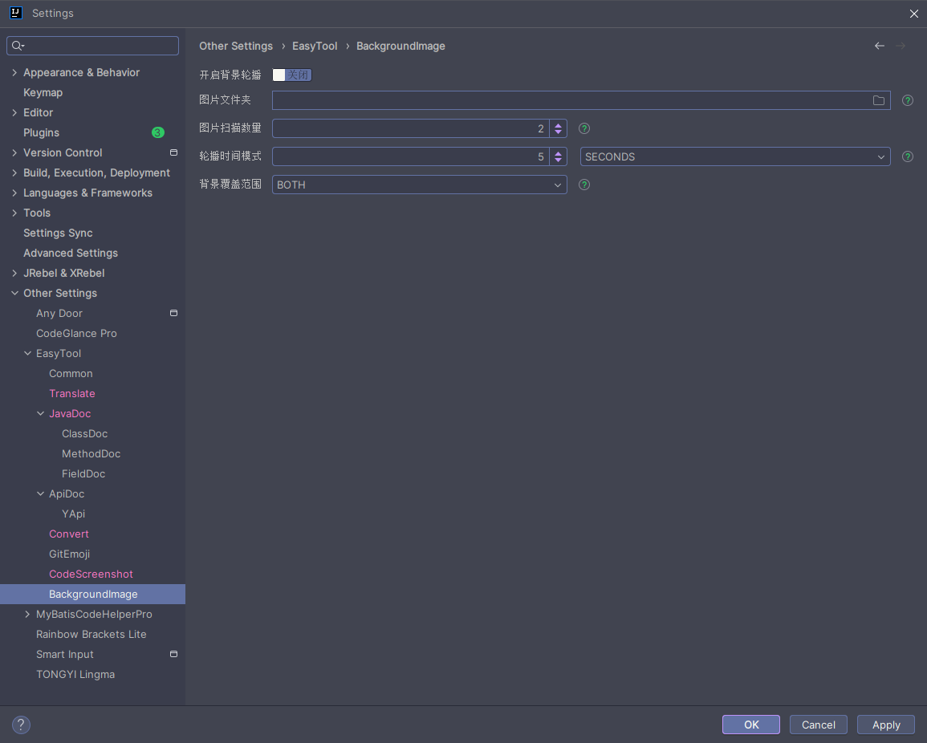Expand the Version Control node arrow
Screen dimensions: 927x743
click(x=14, y=152)
